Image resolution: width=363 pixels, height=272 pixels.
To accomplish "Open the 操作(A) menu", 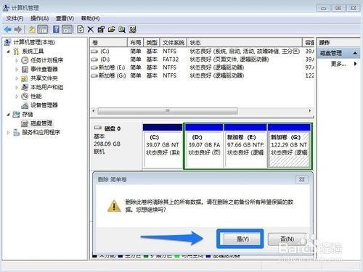I will [x=39, y=18].
